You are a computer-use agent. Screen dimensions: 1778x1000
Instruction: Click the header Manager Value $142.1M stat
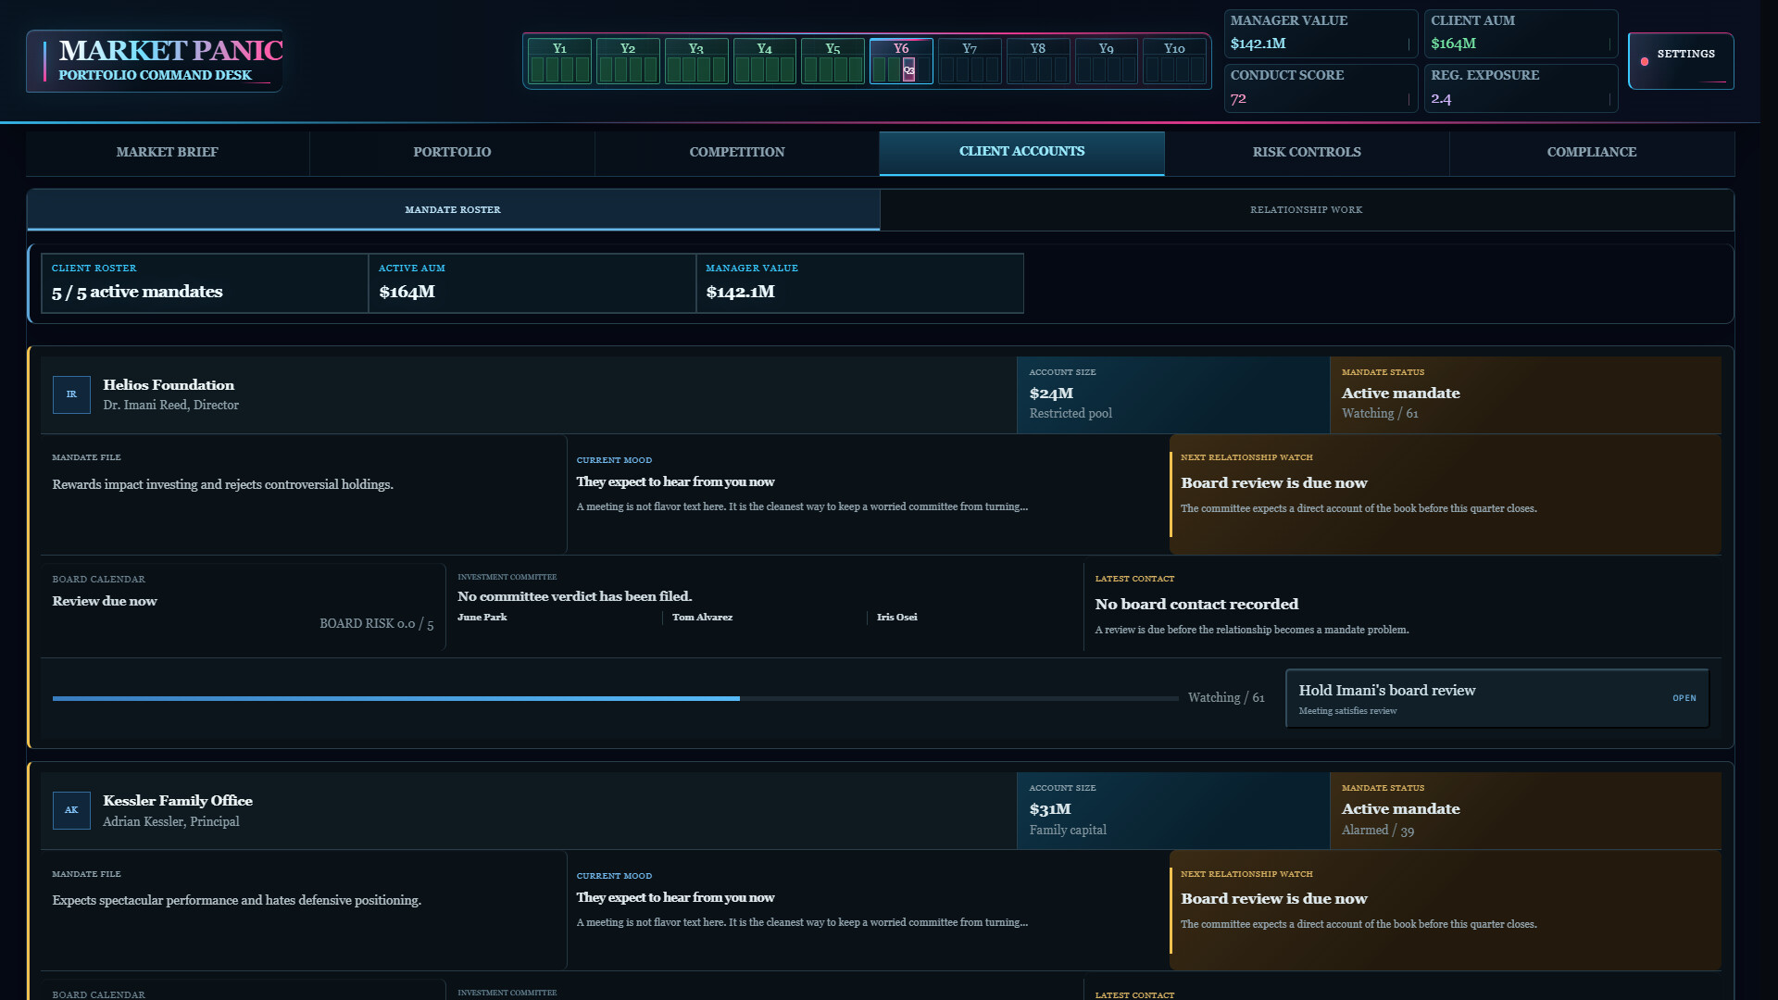click(x=1321, y=33)
